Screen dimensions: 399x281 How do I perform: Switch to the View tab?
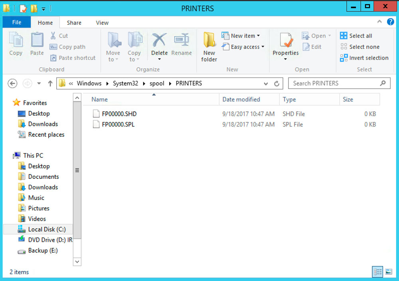(x=102, y=23)
